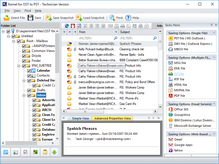Click the Internet Explorer icon in message toolbar

pyautogui.click(x=67, y=26)
